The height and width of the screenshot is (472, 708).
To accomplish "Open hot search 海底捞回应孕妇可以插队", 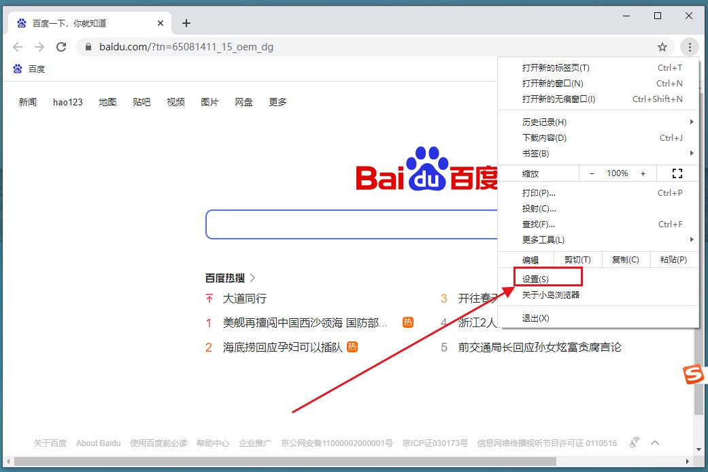I will click(x=283, y=348).
